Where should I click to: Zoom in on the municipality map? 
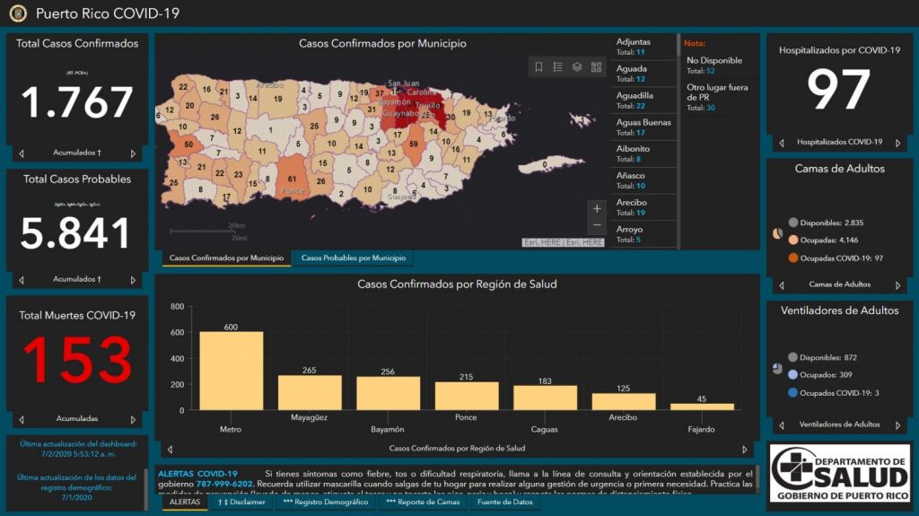pyautogui.click(x=597, y=208)
